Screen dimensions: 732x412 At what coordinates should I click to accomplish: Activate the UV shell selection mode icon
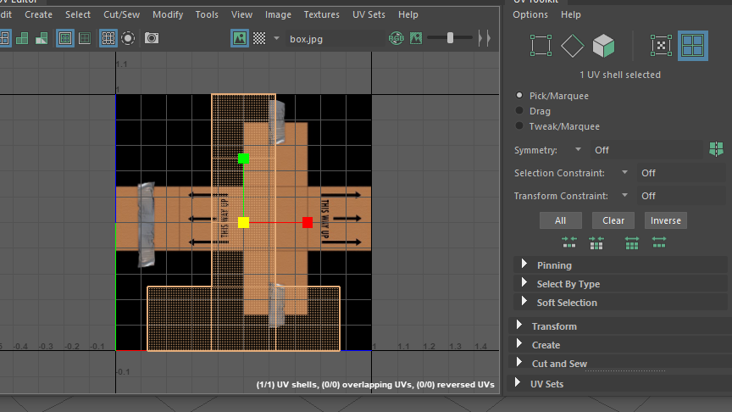pos(693,45)
